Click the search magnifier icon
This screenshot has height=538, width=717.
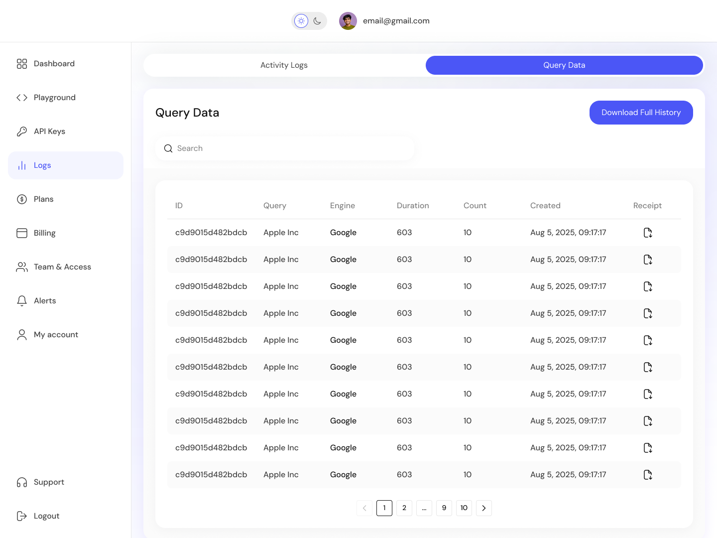(x=168, y=148)
